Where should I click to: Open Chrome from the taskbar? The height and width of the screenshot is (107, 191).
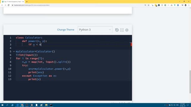pyautogui.click(x=22, y=105)
